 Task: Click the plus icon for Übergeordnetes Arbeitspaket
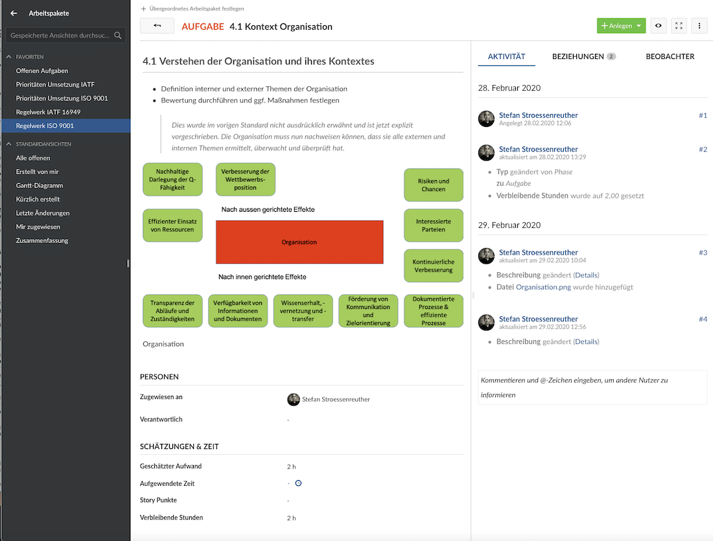tap(143, 8)
